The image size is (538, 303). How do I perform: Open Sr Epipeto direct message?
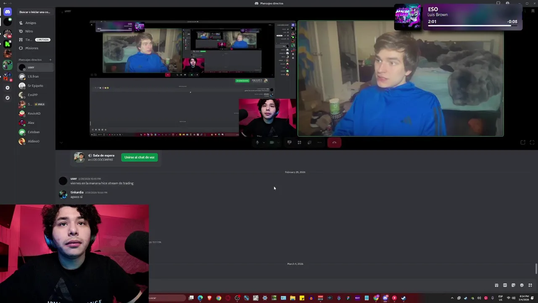pos(35,86)
